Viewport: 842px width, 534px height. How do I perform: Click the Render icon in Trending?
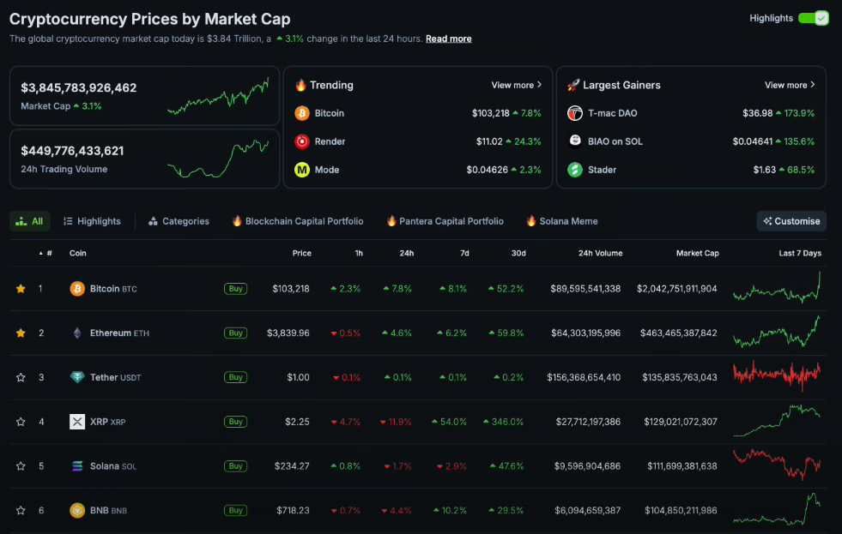302,141
